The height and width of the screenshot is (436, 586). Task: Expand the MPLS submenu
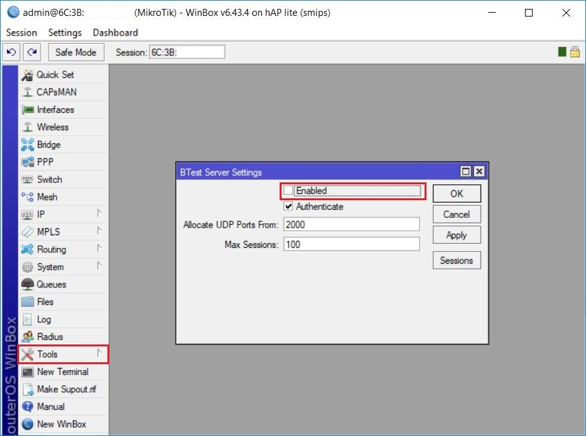point(63,231)
